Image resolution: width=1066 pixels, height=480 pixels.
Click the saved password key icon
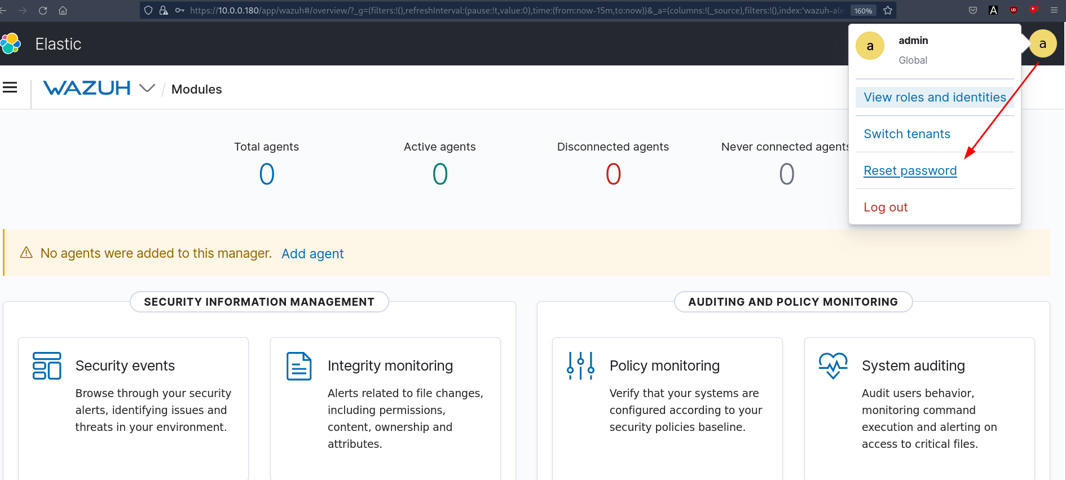(180, 10)
